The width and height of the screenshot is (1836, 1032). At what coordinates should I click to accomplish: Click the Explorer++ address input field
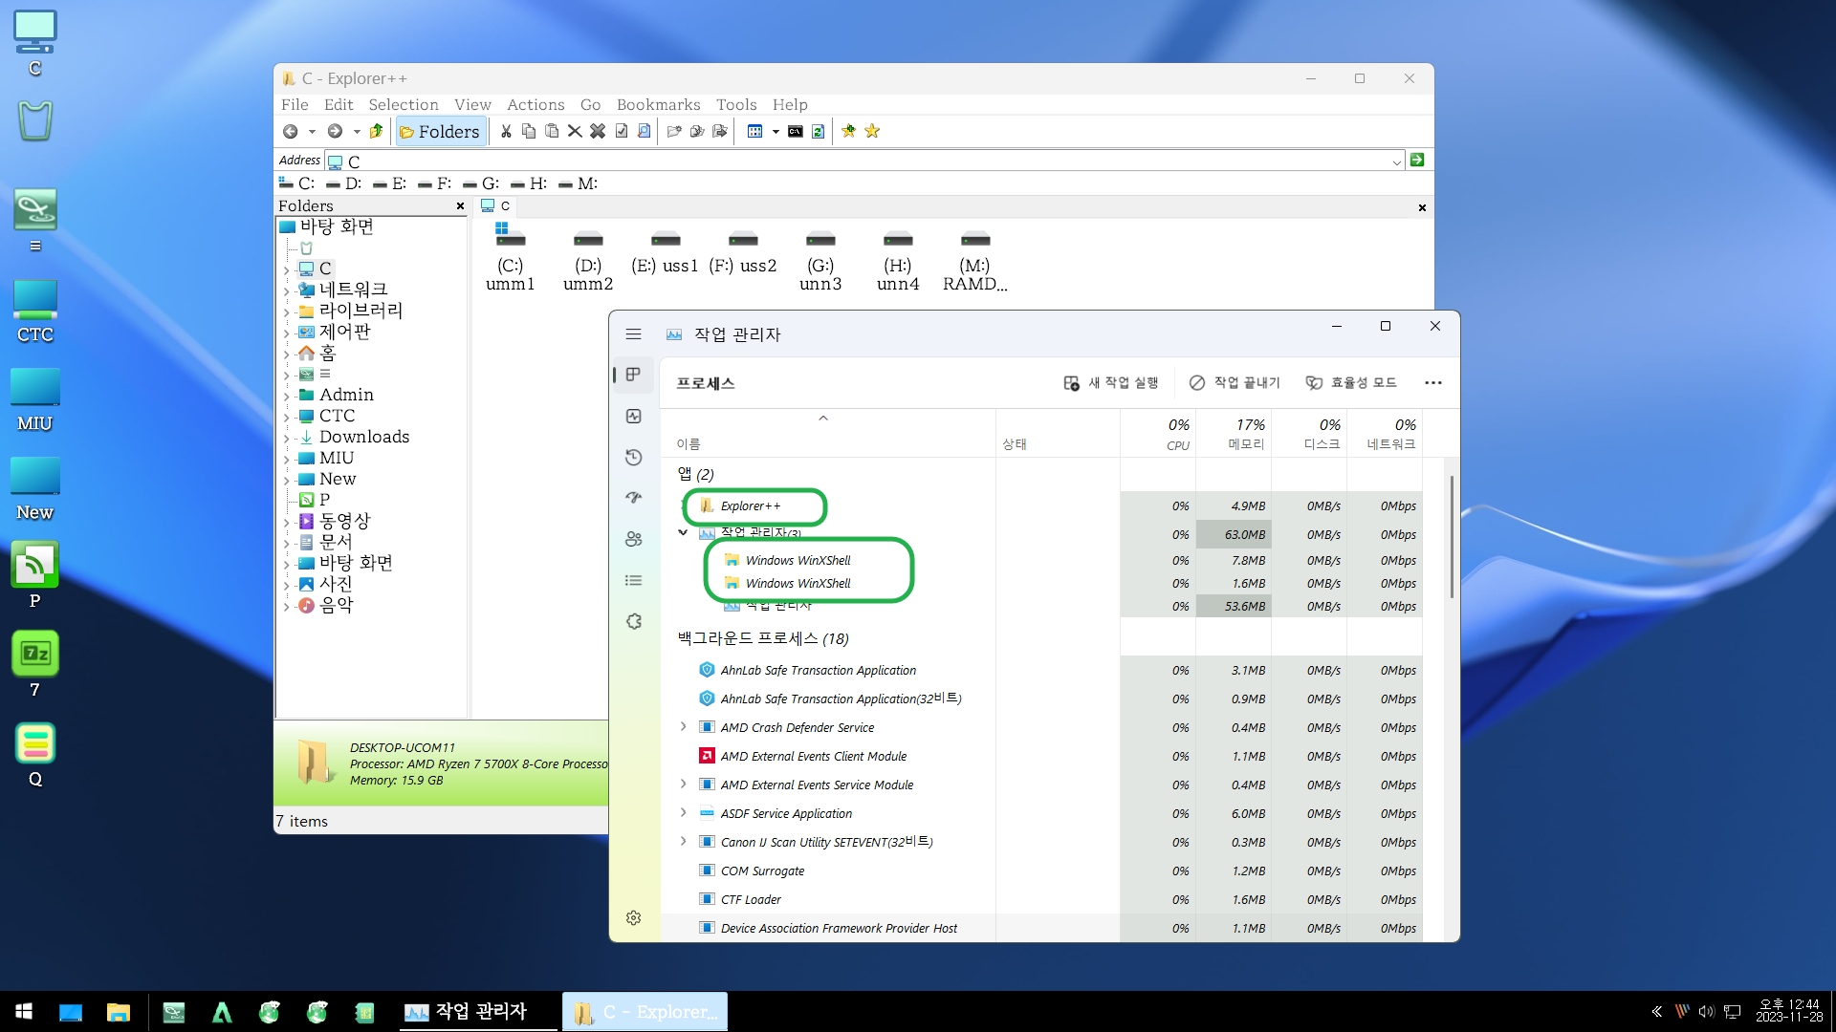(864, 161)
